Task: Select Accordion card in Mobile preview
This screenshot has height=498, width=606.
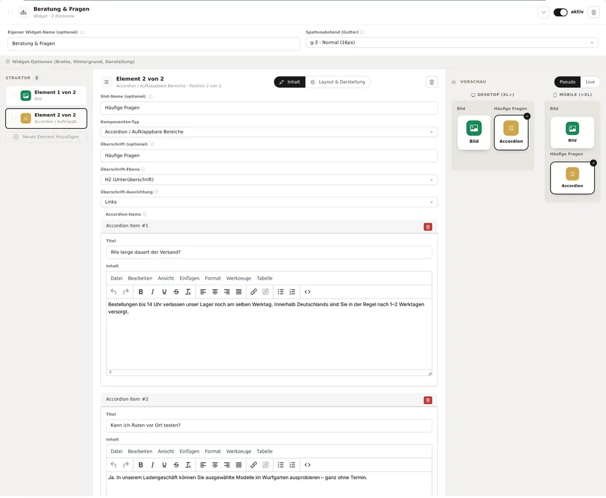Action: (572, 178)
